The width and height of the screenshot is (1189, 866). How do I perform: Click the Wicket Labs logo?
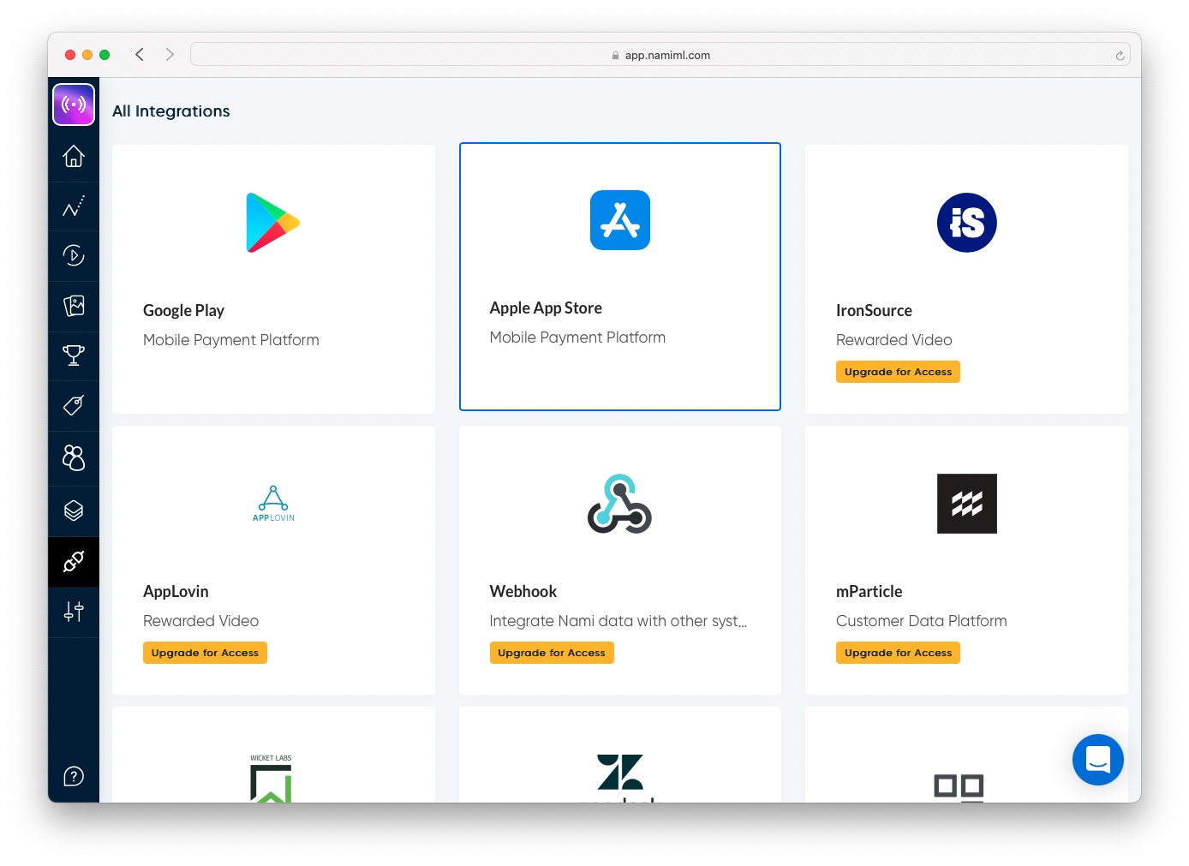click(x=271, y=778)
